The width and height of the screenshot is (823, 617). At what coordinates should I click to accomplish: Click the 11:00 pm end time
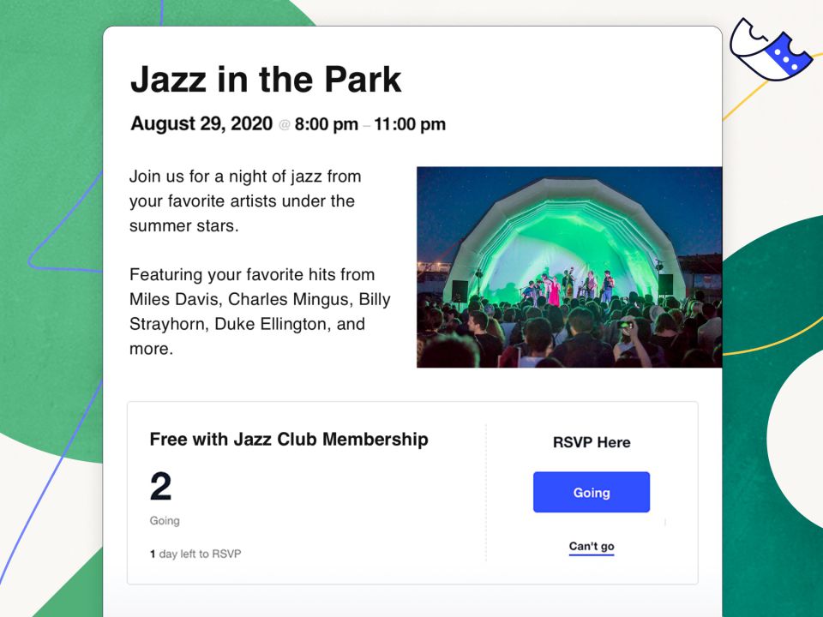tap(410, 124)
